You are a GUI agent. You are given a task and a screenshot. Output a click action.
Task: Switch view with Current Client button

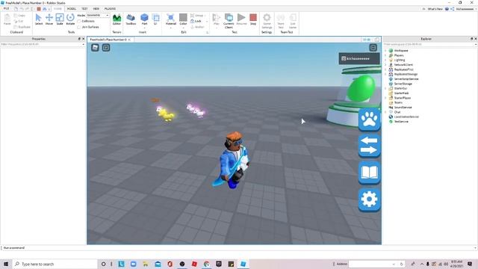[229, 21]
